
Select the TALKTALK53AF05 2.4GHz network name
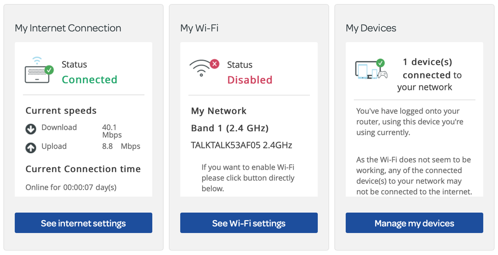click(242, 145)
